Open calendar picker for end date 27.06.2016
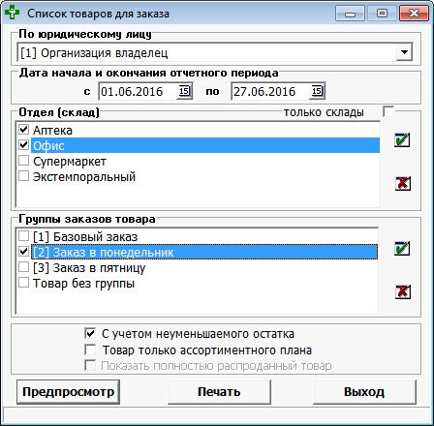The width and height of the screenshot is (434, 426). pos(317,91)
